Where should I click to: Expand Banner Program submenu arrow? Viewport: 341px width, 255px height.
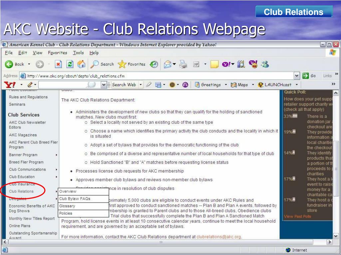(x=56, y=155)
